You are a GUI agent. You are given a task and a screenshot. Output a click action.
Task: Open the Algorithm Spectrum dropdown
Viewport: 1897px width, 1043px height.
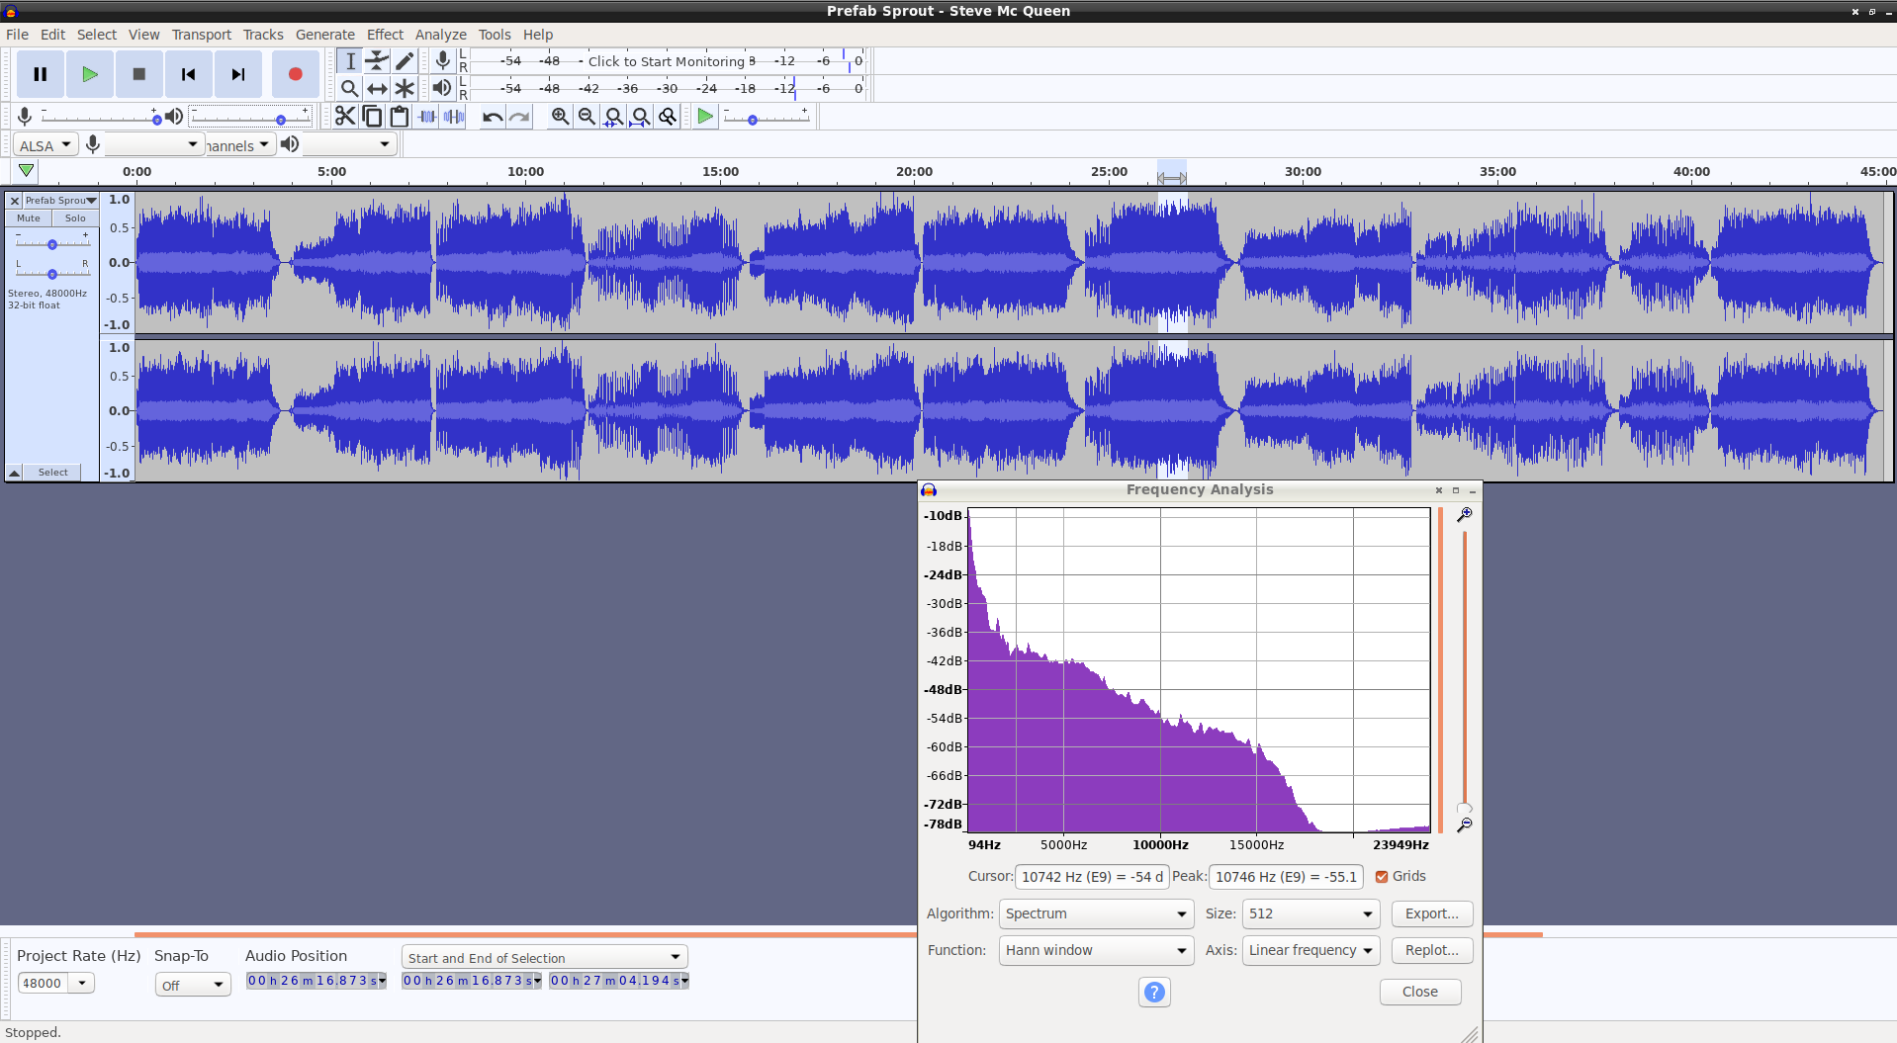click(1096, 914)
